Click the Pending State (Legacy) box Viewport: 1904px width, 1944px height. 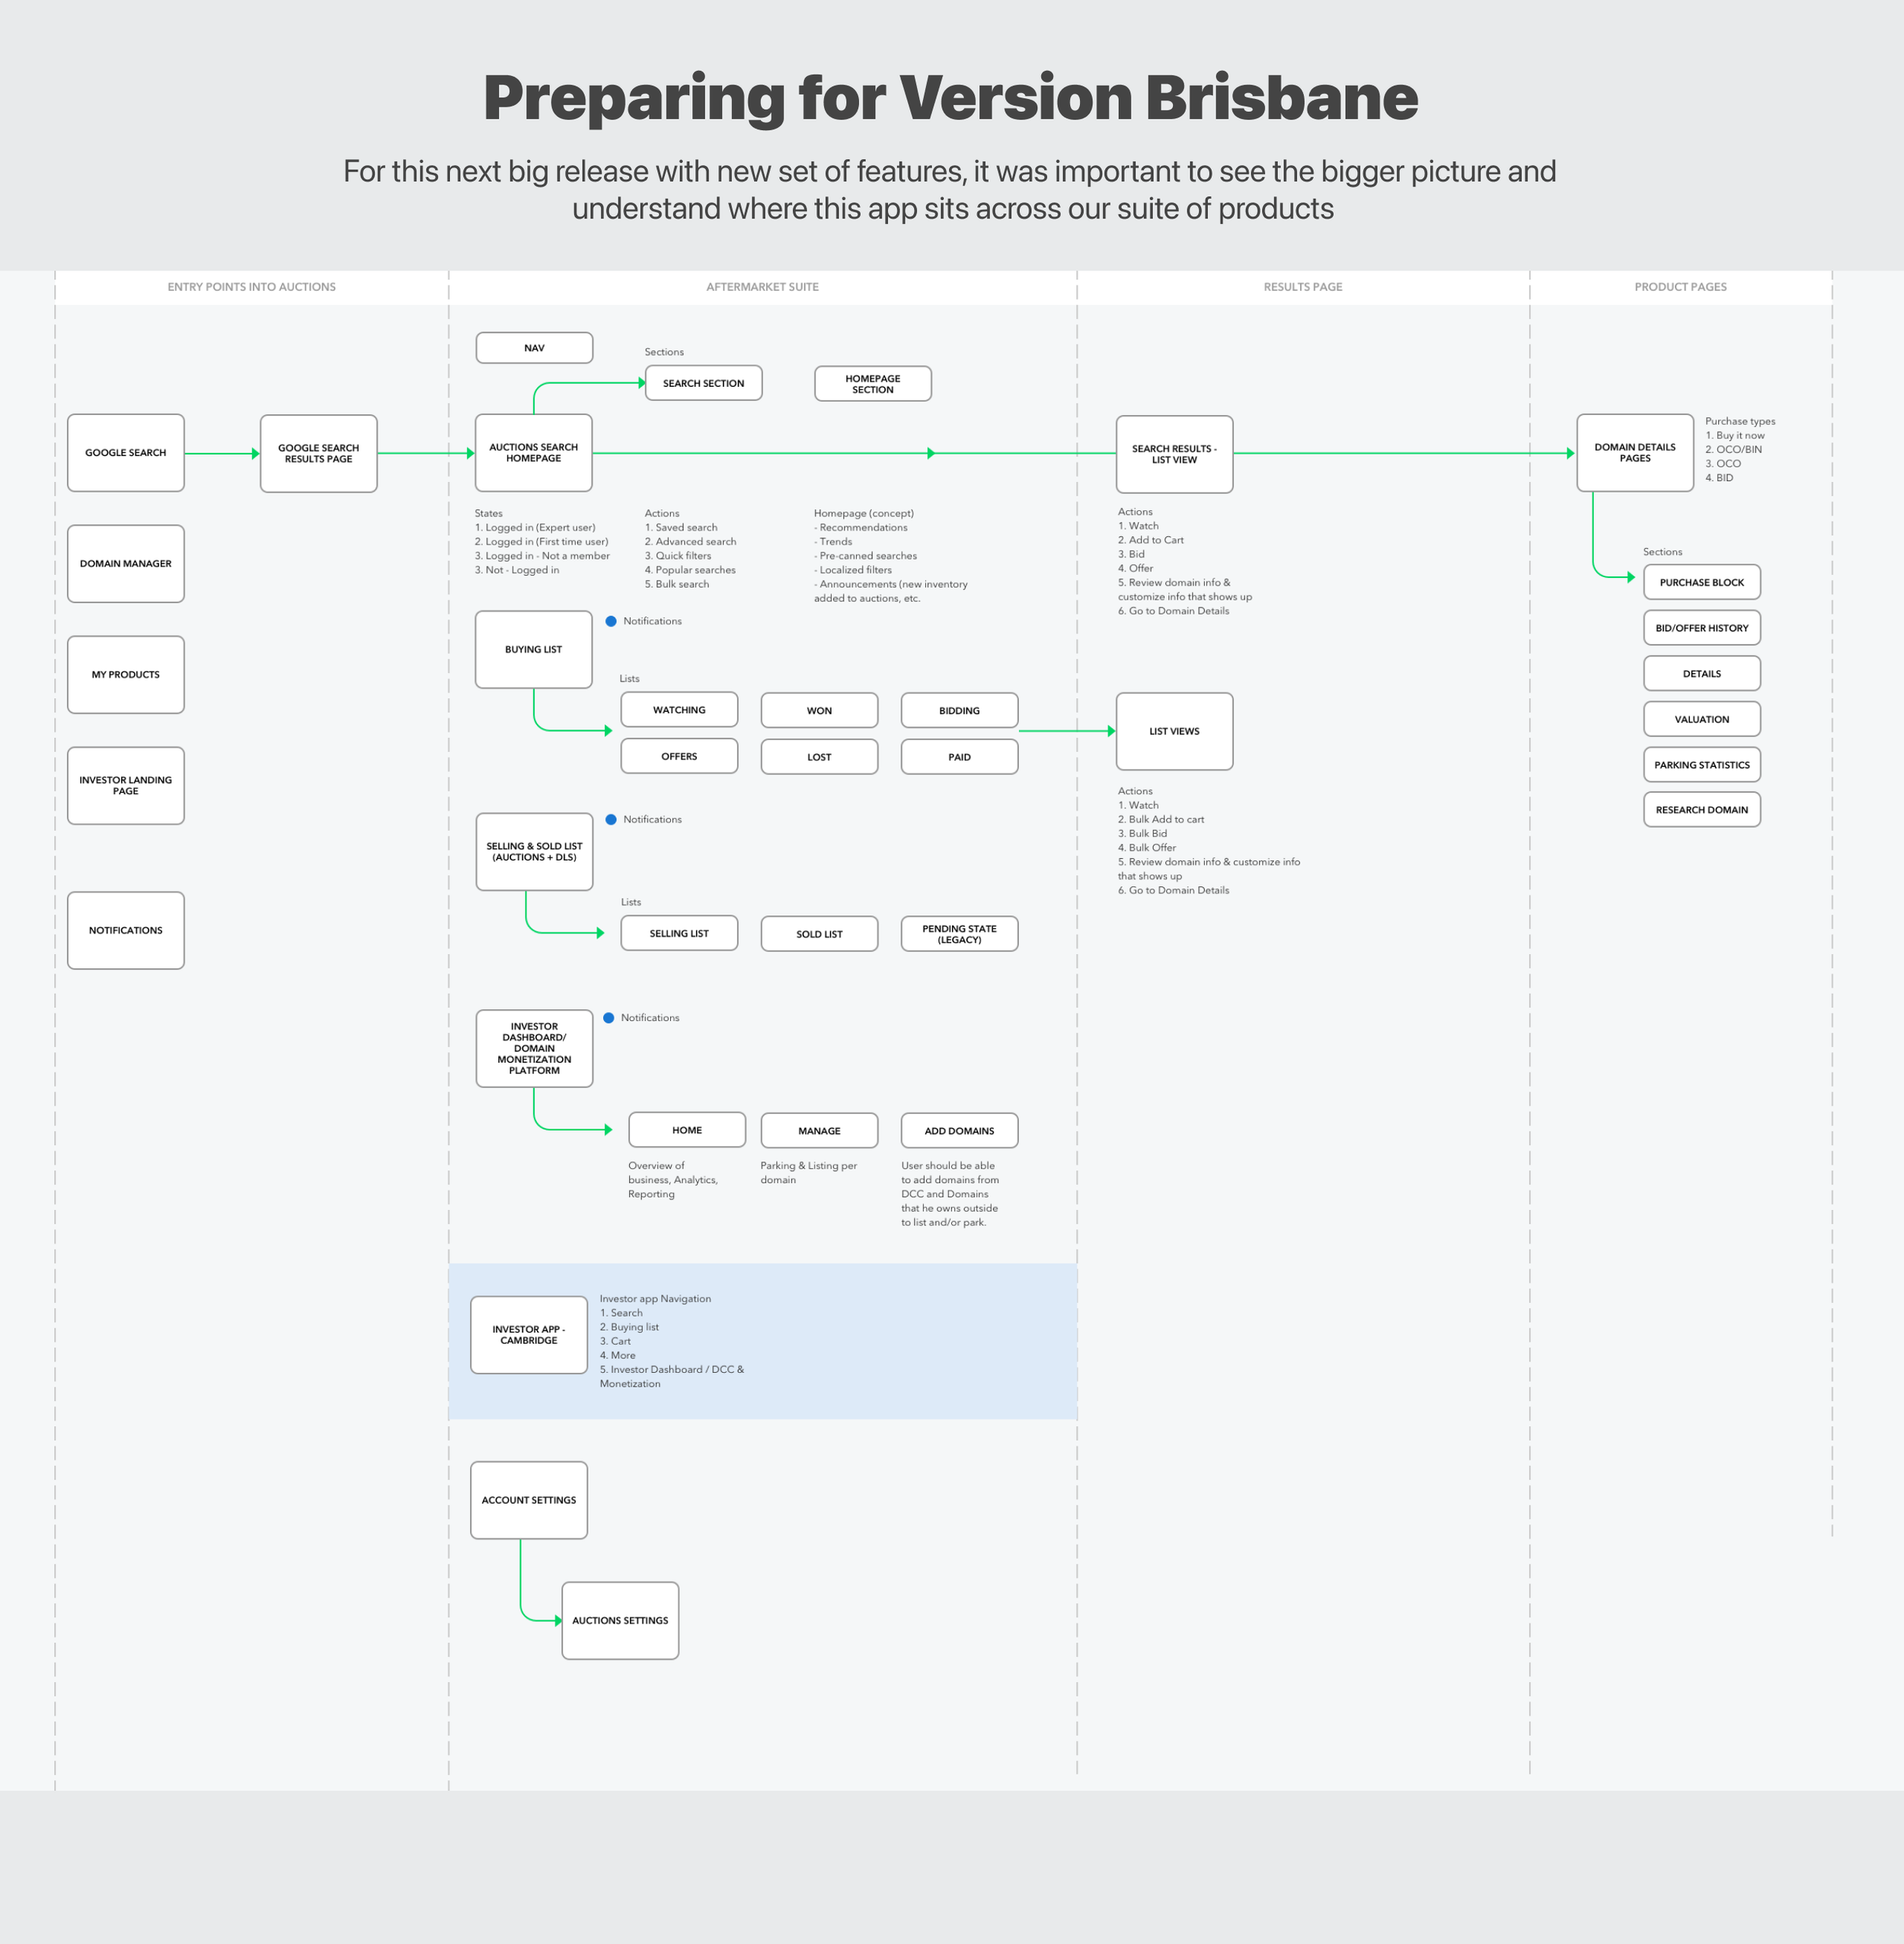pos(959,934)
